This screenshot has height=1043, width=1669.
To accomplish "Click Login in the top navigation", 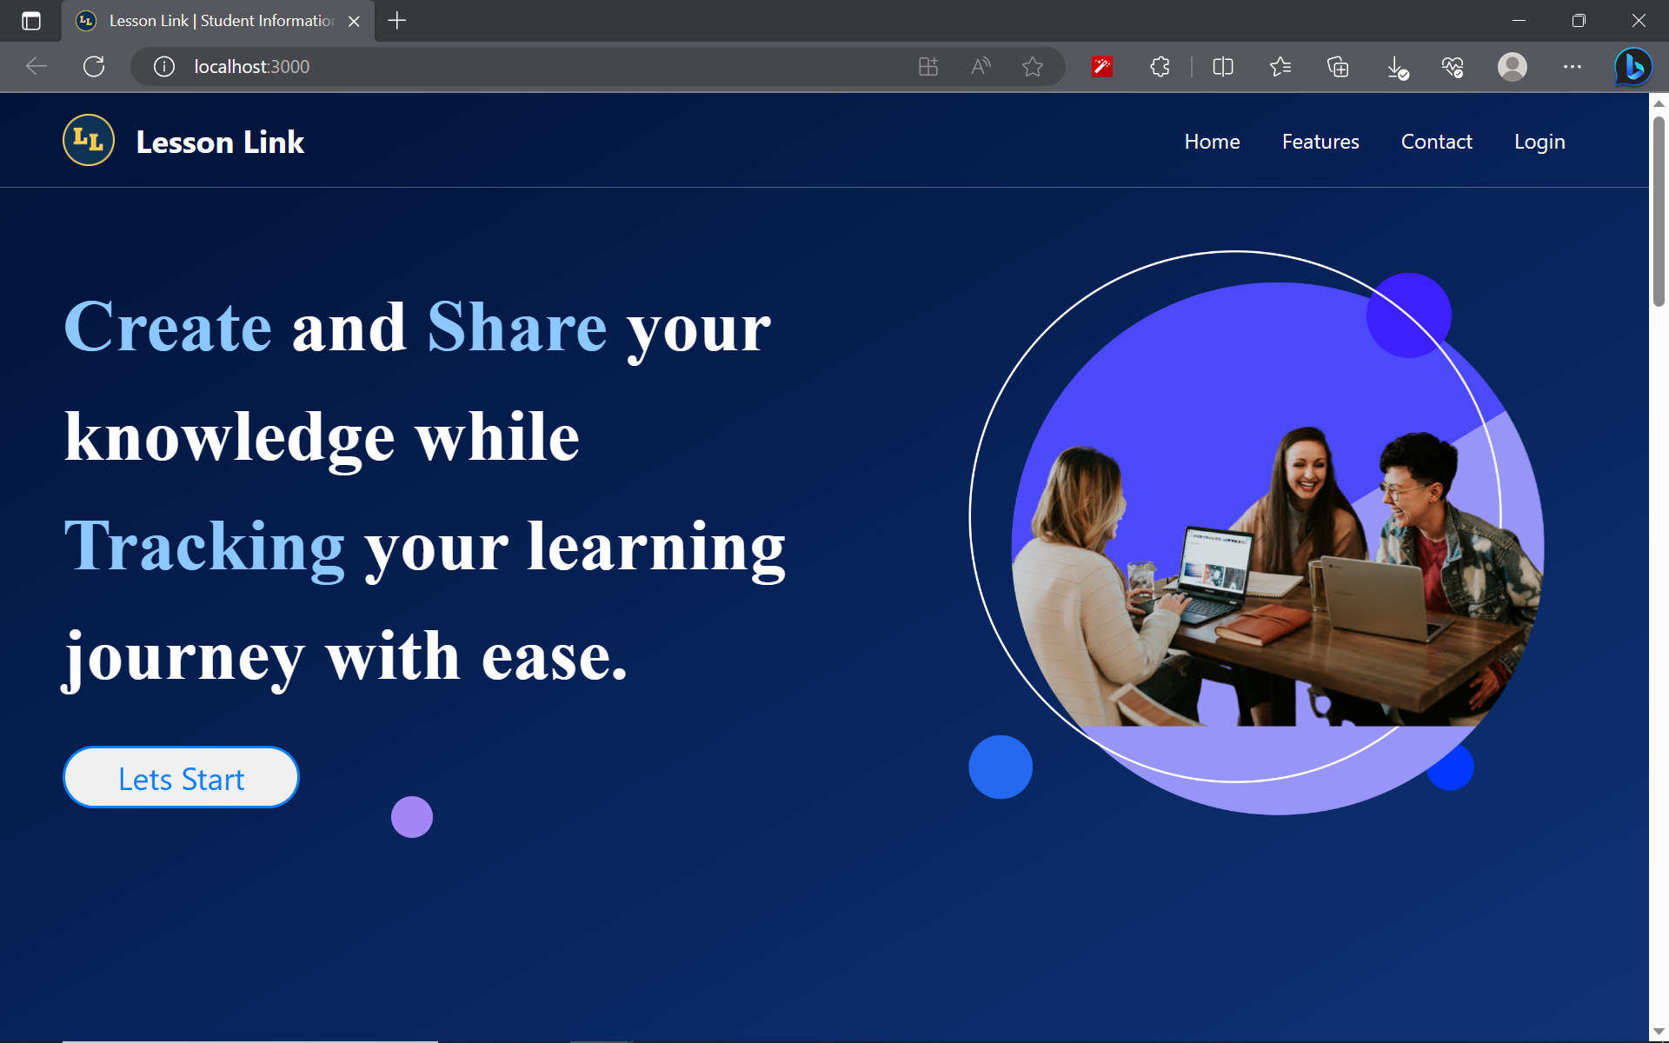I will 1539,141.
